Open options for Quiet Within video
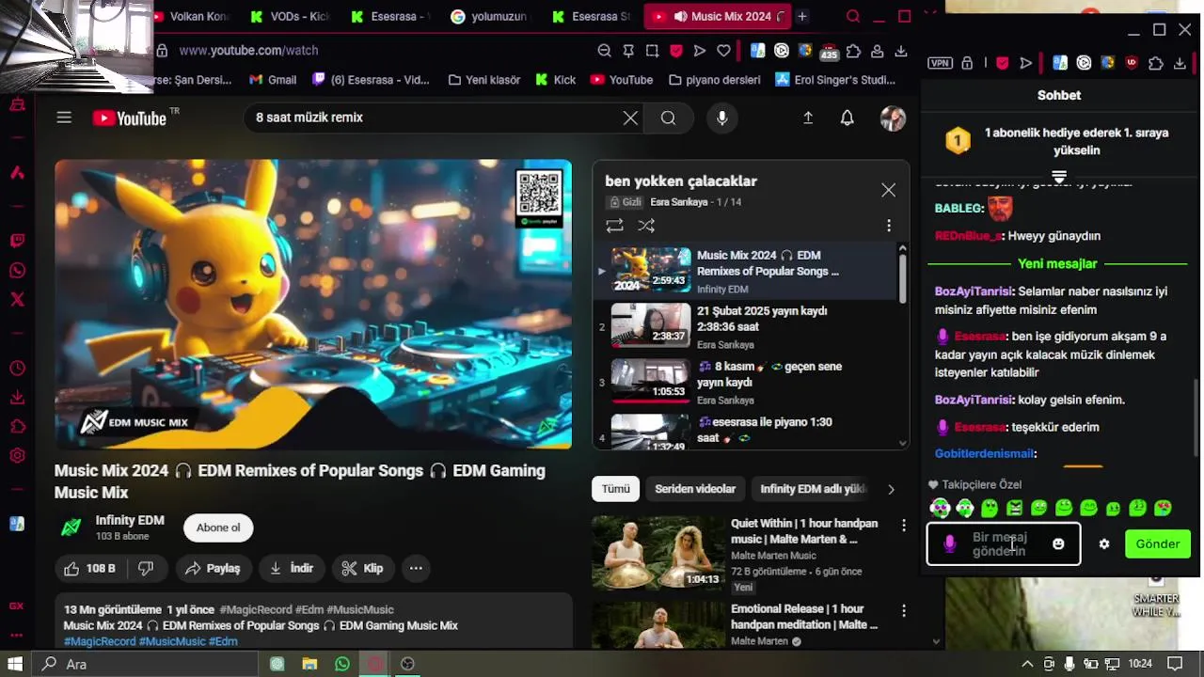1204x677 pixels. click(903, 525)
